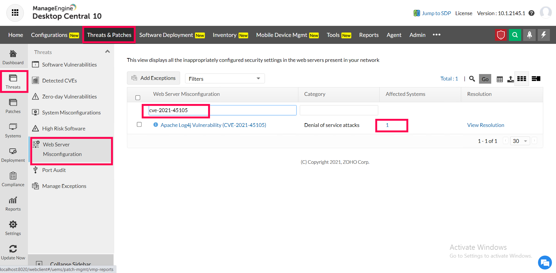Click the affected systems count 1
556x273 pixels.
tap(387, 125)
